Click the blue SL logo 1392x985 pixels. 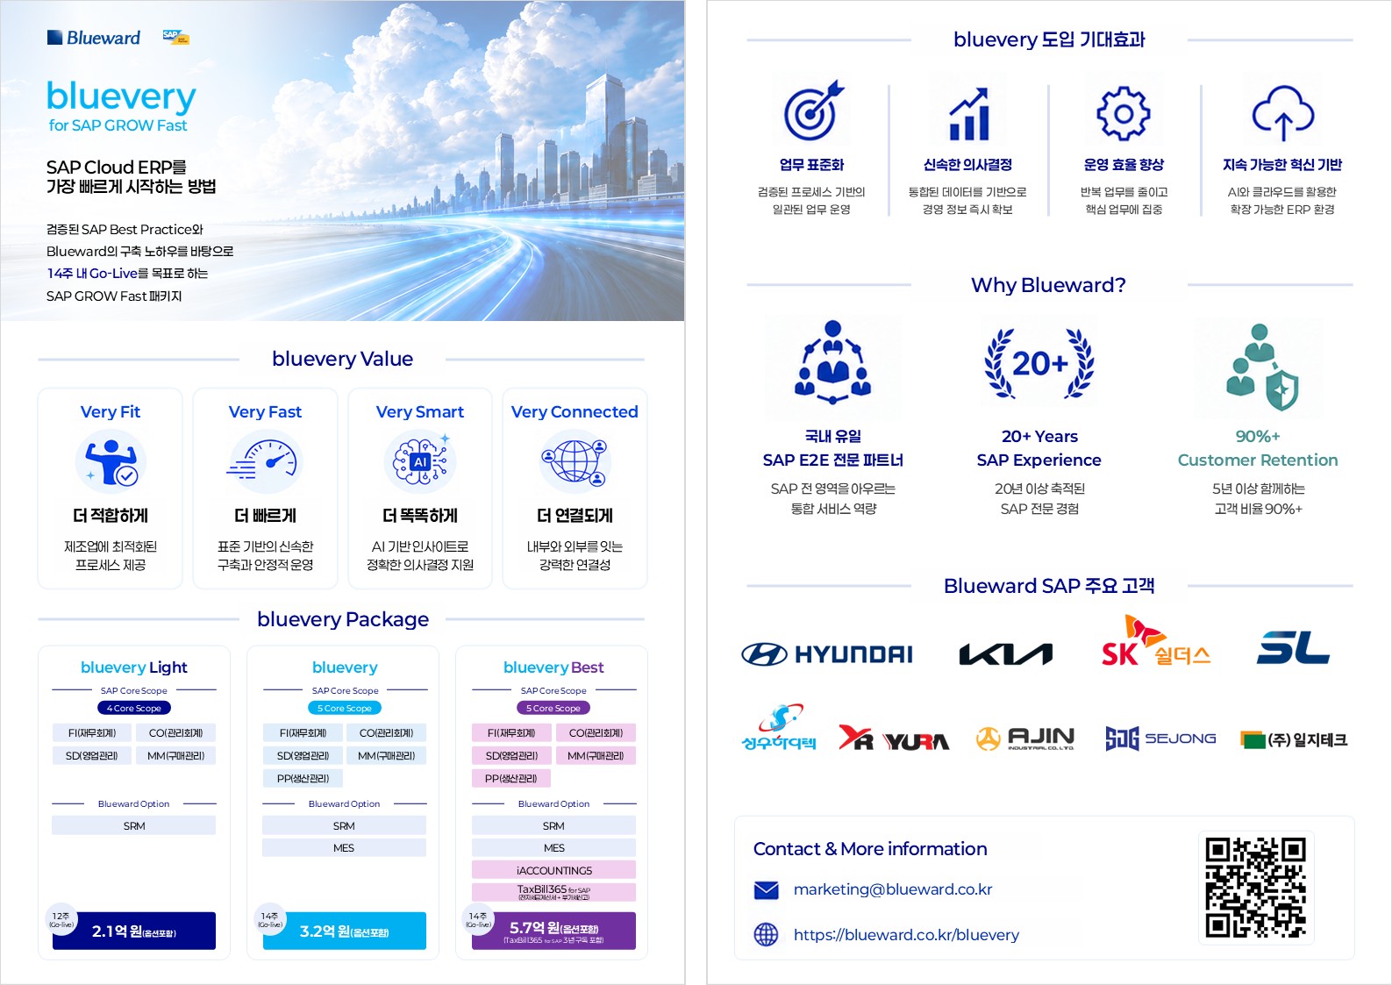1294,648
